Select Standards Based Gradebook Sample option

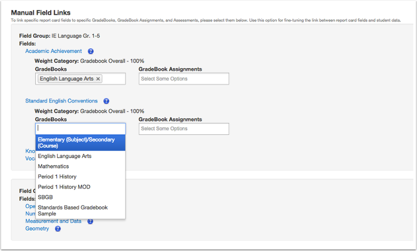click(80, 210)
